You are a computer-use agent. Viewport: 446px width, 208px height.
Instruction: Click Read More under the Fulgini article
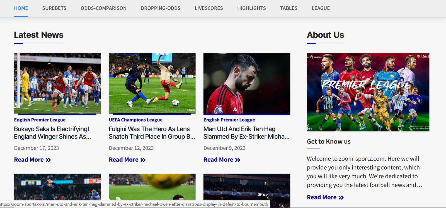coord(127,160)
